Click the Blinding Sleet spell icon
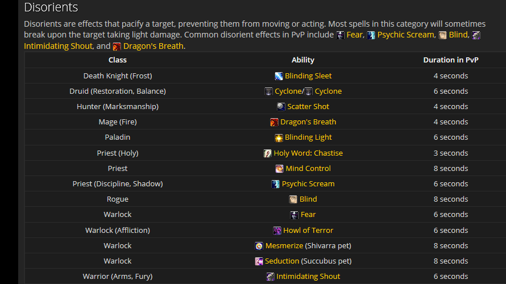 tap(279, 76)
